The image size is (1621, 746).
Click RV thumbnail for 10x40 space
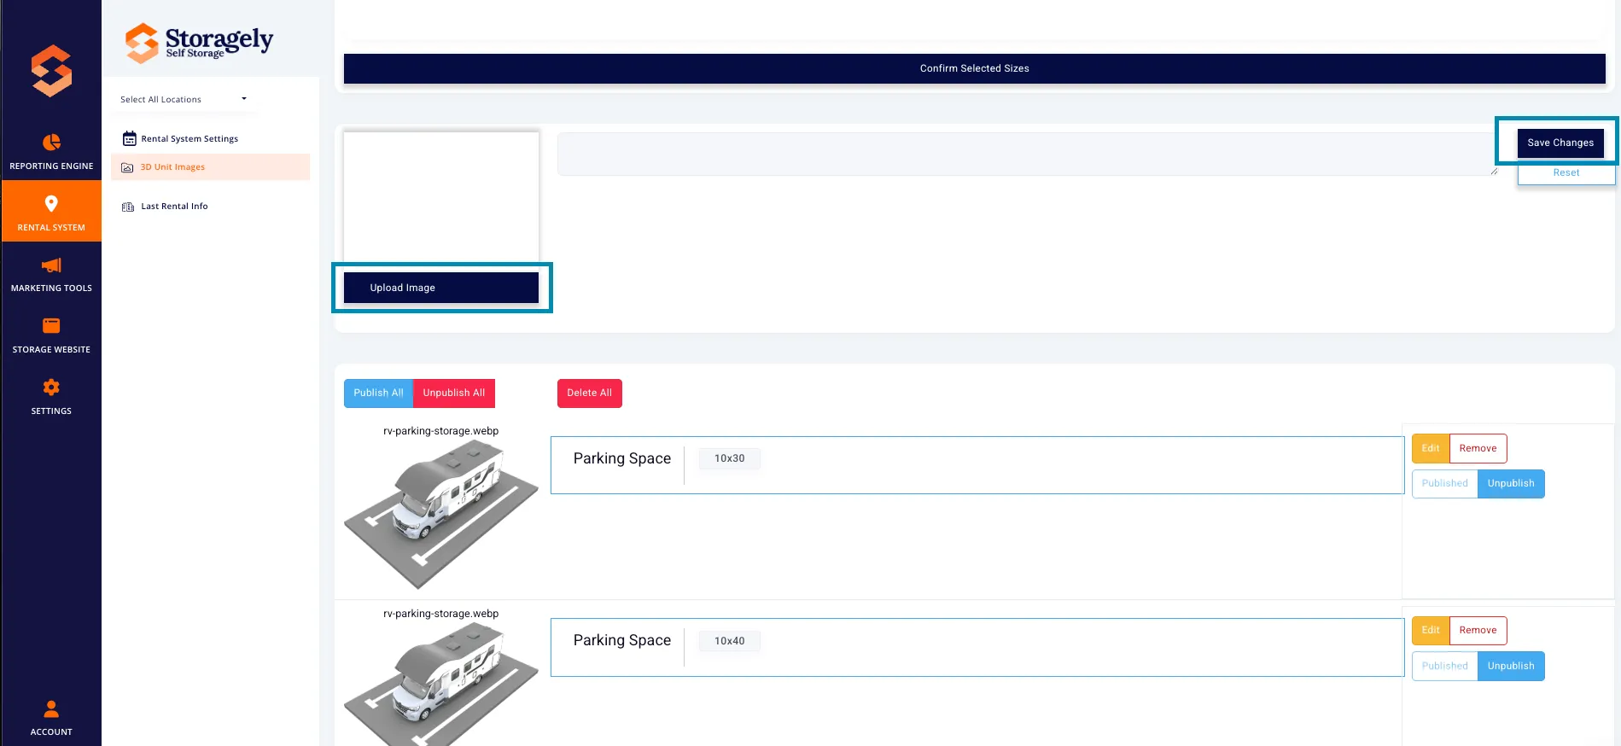pos(441,684)
